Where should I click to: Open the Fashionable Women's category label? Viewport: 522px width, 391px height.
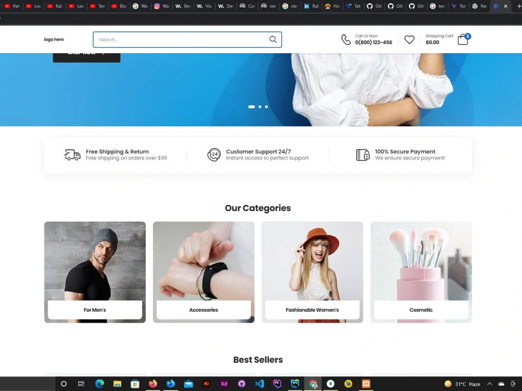pyautogui.click(x=312, y=310)
